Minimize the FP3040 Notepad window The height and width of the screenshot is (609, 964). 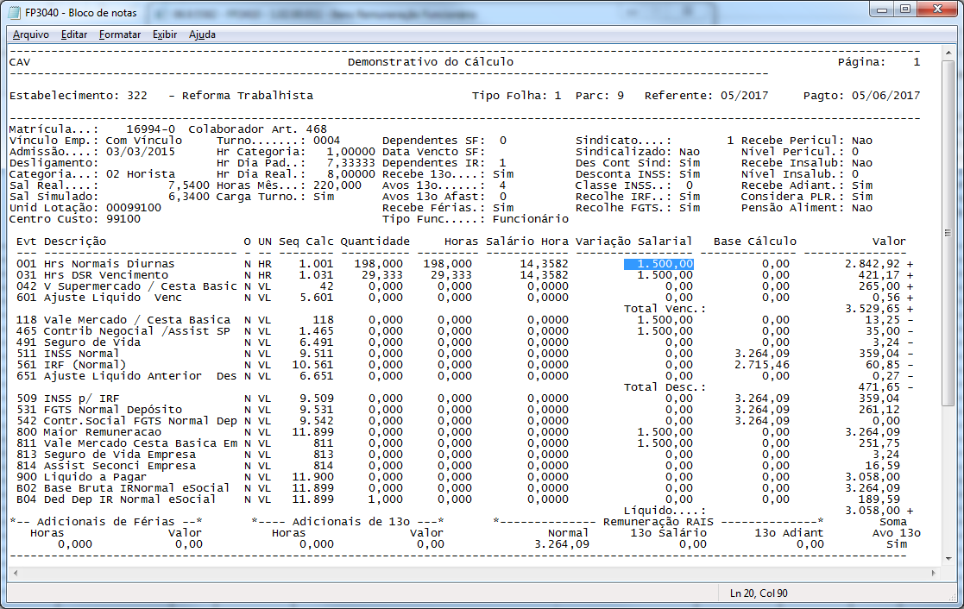(x=882, y=9)
